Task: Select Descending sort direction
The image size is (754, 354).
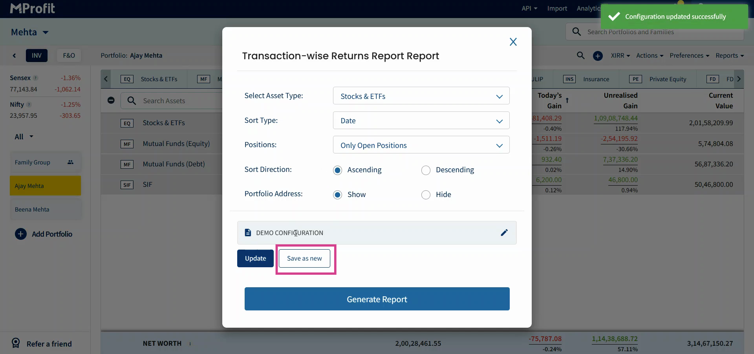Action: click(426, 170)
